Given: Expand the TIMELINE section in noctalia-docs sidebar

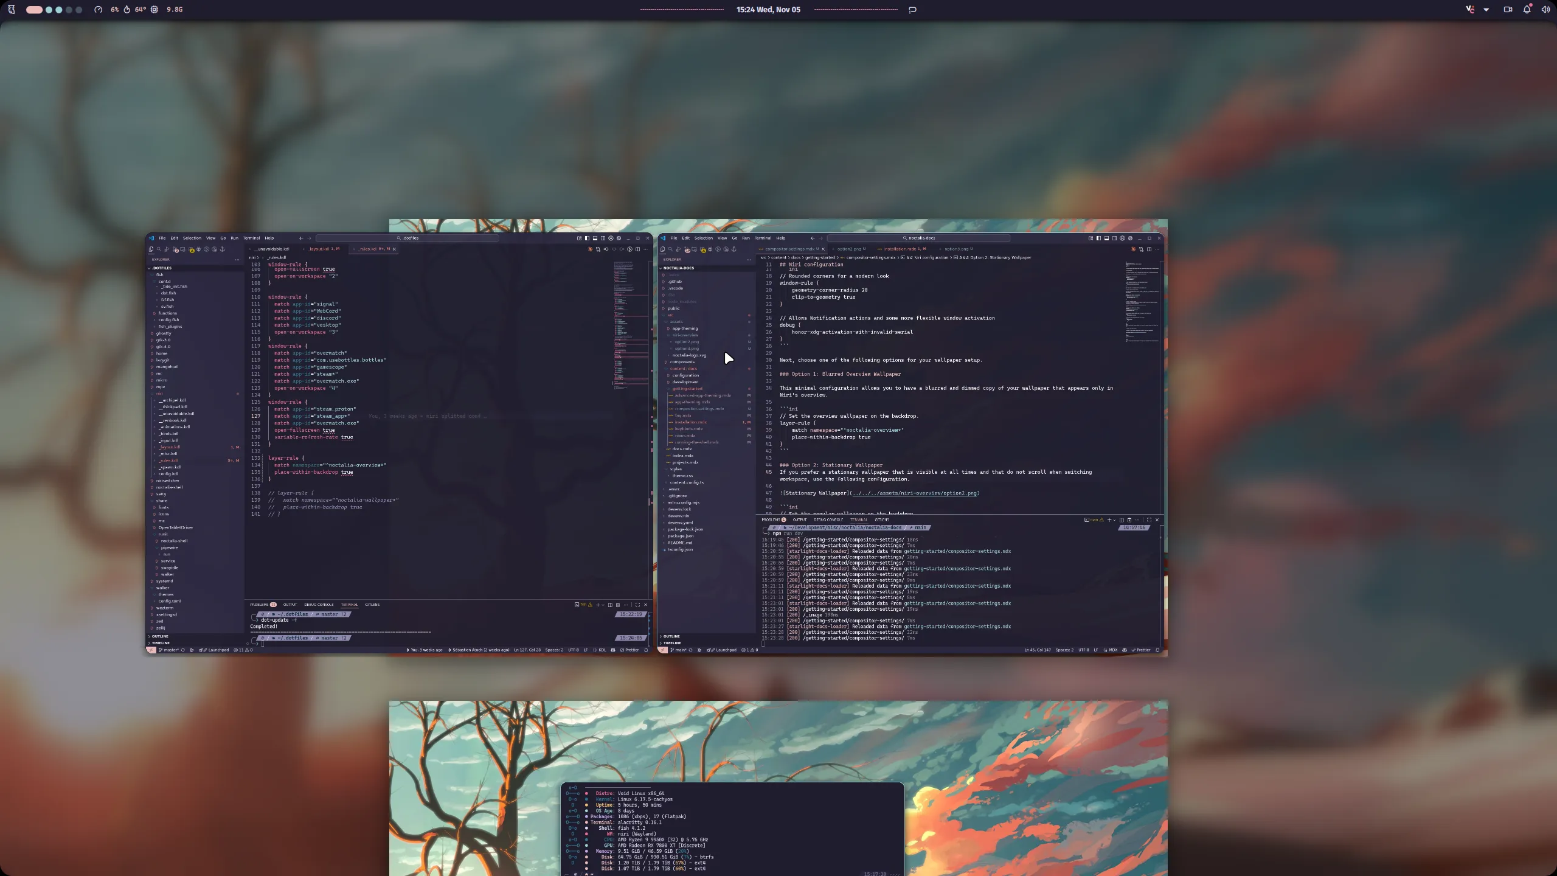Looking at the screenshot, I should click(671, 643).
